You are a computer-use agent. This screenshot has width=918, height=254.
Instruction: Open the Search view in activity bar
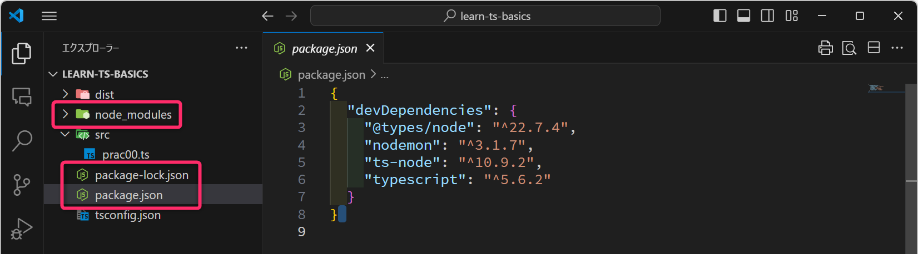pyautogui.click(x=22, y=141)
